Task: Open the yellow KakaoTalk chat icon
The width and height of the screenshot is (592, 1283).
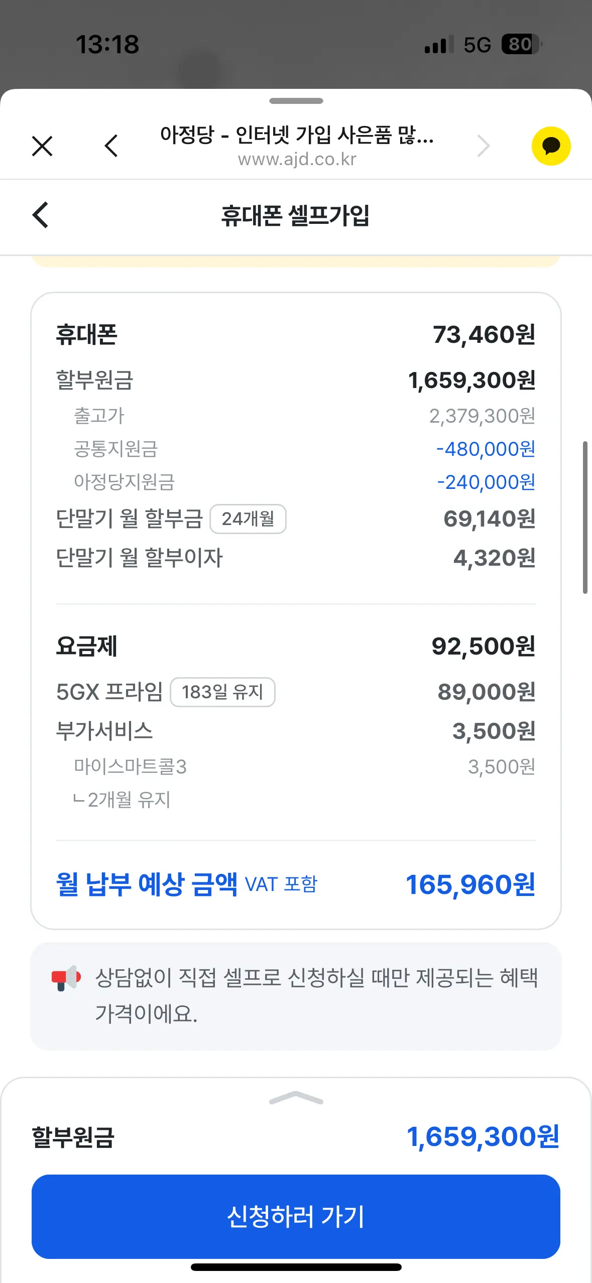Action: coord(551,146)
